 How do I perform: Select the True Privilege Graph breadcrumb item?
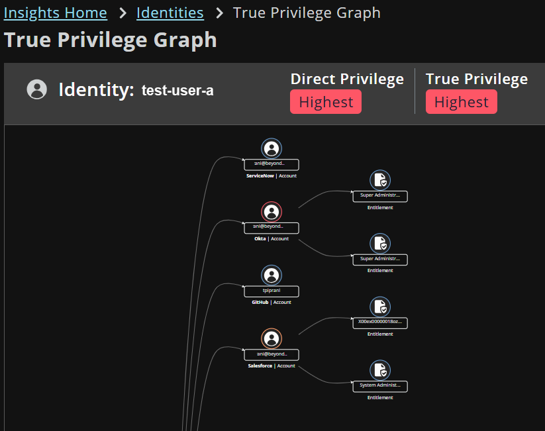[x=307, y=13]
